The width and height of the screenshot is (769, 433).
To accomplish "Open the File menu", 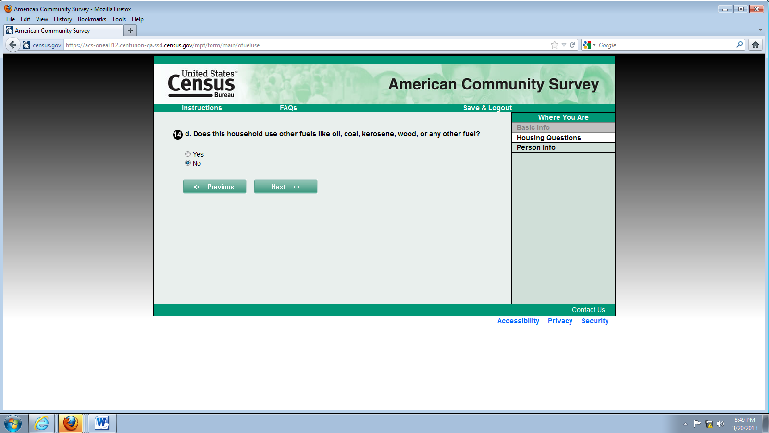I will pyautogui.click(x=11, y=19).
